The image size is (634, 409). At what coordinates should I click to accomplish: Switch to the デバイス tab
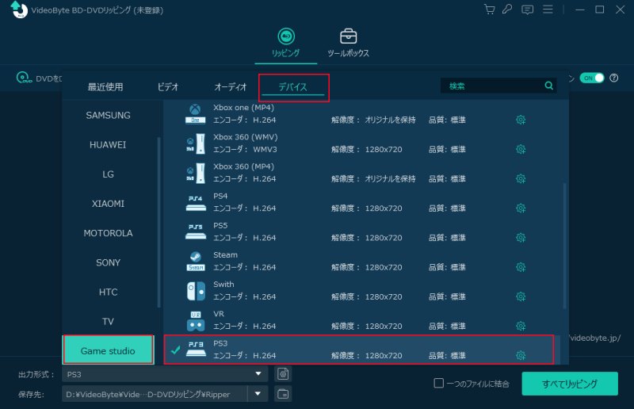293,87
